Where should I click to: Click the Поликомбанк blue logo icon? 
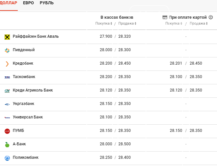pyautogui.click(x=7, y=158)
